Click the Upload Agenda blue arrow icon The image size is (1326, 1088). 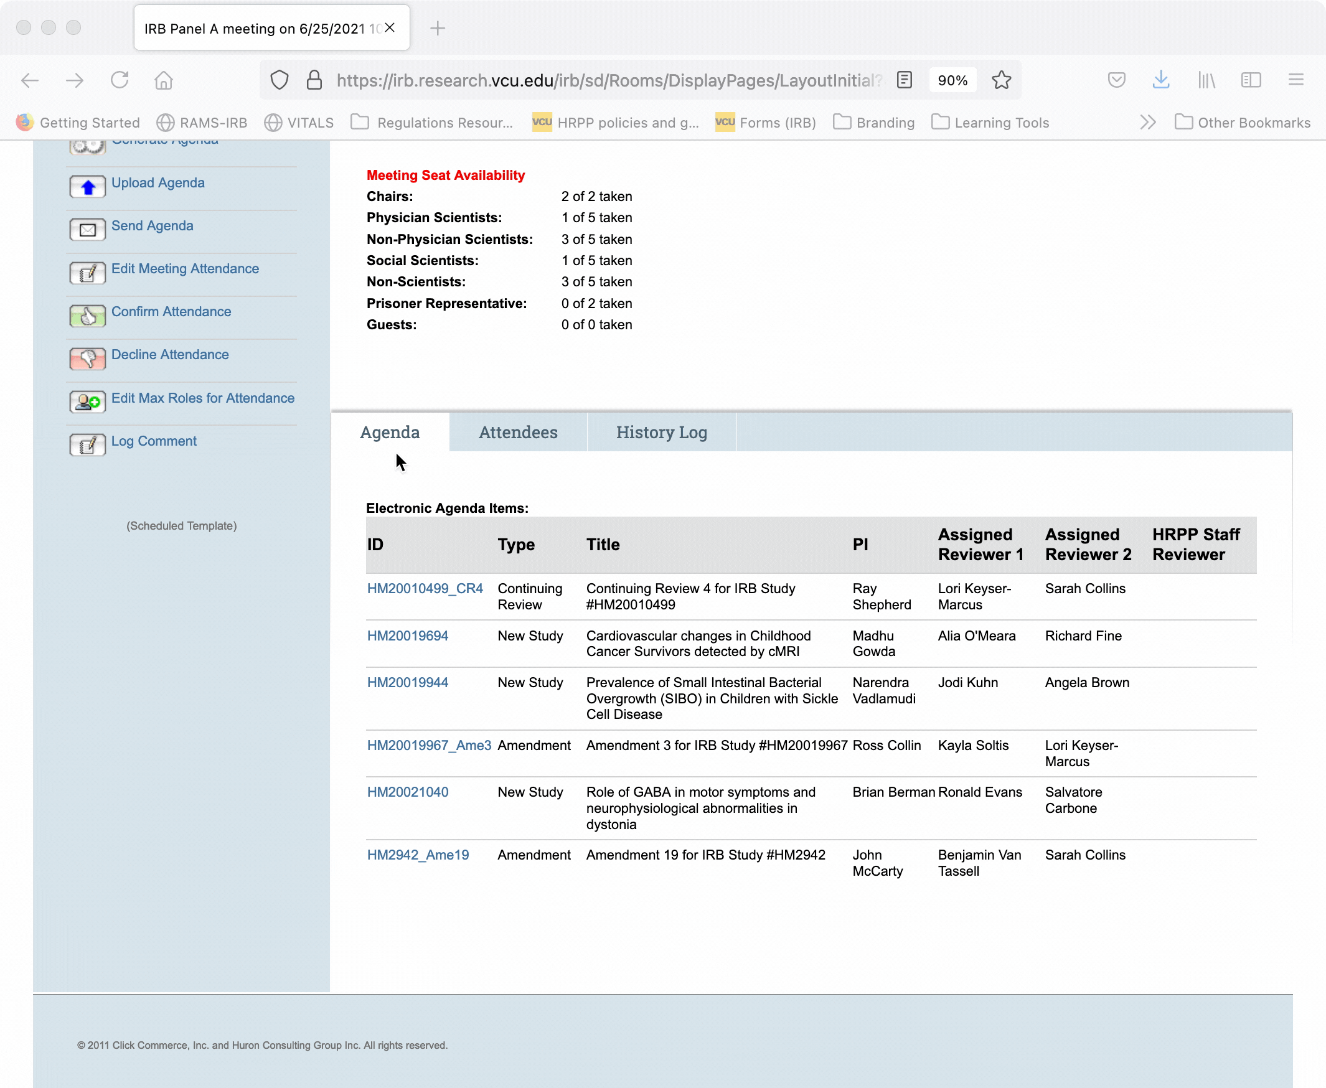[x=87, y=187]
